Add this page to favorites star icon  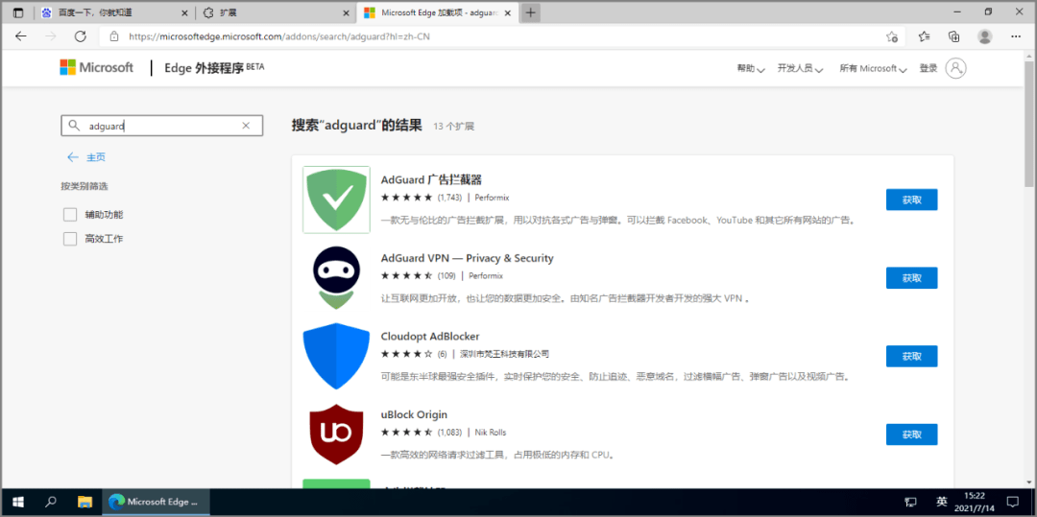[891, 37]
